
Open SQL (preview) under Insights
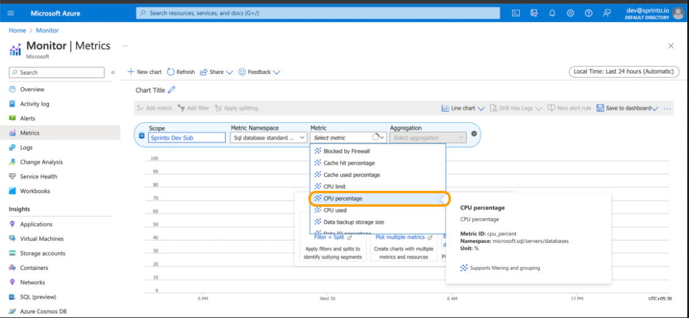coord(38,297)
